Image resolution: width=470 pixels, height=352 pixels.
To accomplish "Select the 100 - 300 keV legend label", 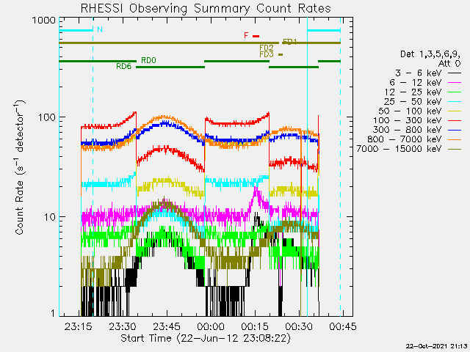I will [408, 120].
